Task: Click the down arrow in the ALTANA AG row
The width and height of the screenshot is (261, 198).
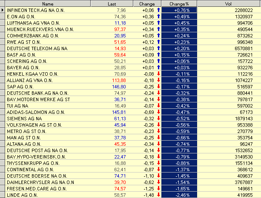Action: [x=158, y=144]
